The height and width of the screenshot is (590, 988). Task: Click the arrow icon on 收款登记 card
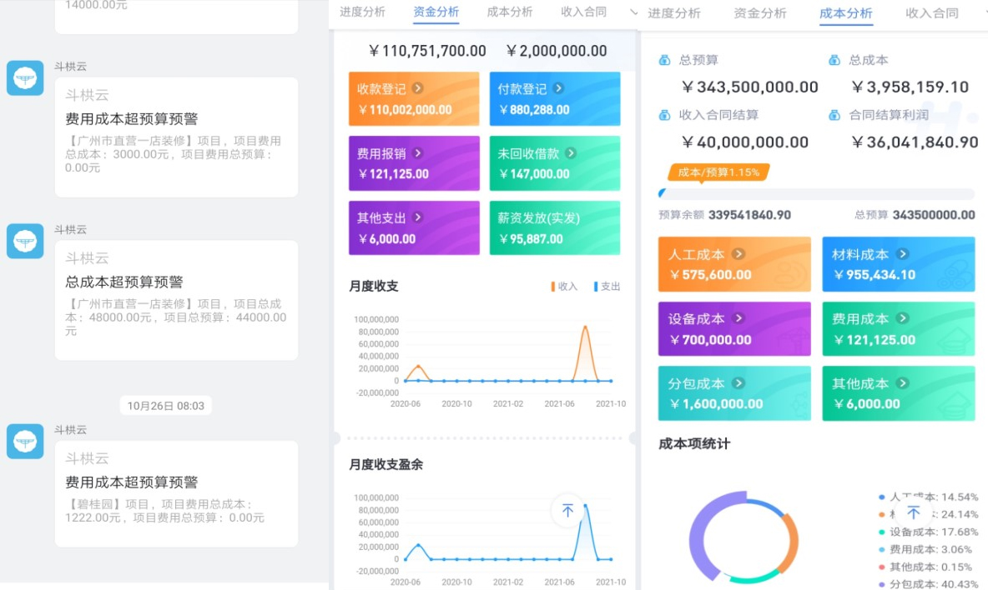[x=417, y=88]
